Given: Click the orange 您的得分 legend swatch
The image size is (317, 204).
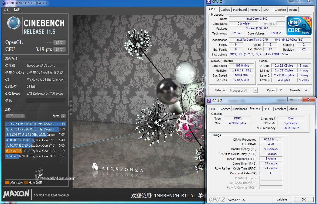Looking at the screenshot, I should coord(7,183).
